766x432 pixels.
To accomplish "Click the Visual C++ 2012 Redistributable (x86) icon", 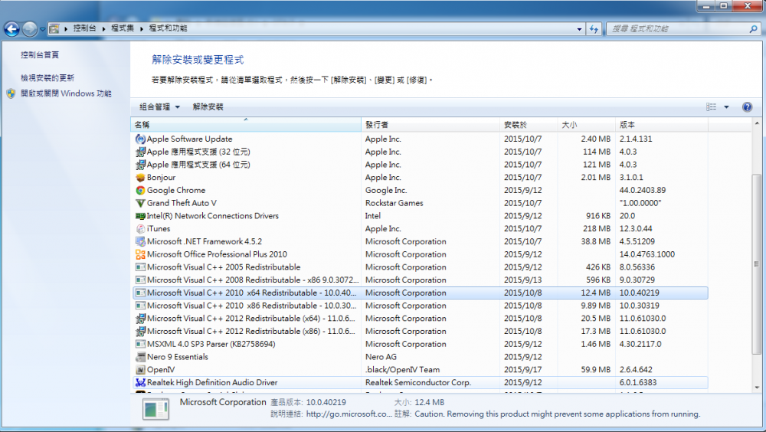I will coord(140,331).
